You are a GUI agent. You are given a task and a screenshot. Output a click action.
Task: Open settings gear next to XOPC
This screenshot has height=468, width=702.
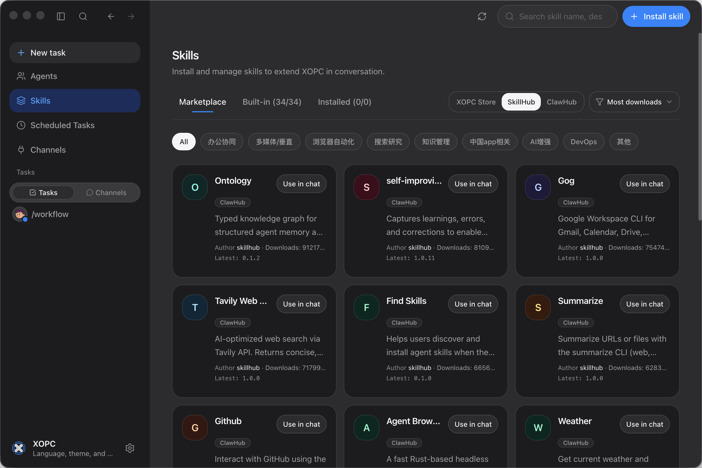pyautogui.click(x=130, y=448)
